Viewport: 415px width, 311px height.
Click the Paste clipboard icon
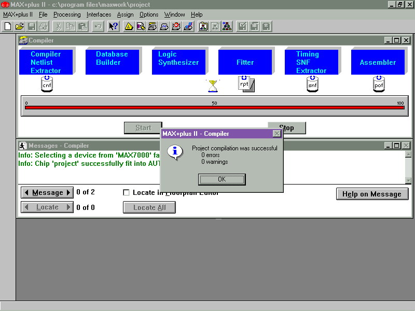[x=82, y=26]
